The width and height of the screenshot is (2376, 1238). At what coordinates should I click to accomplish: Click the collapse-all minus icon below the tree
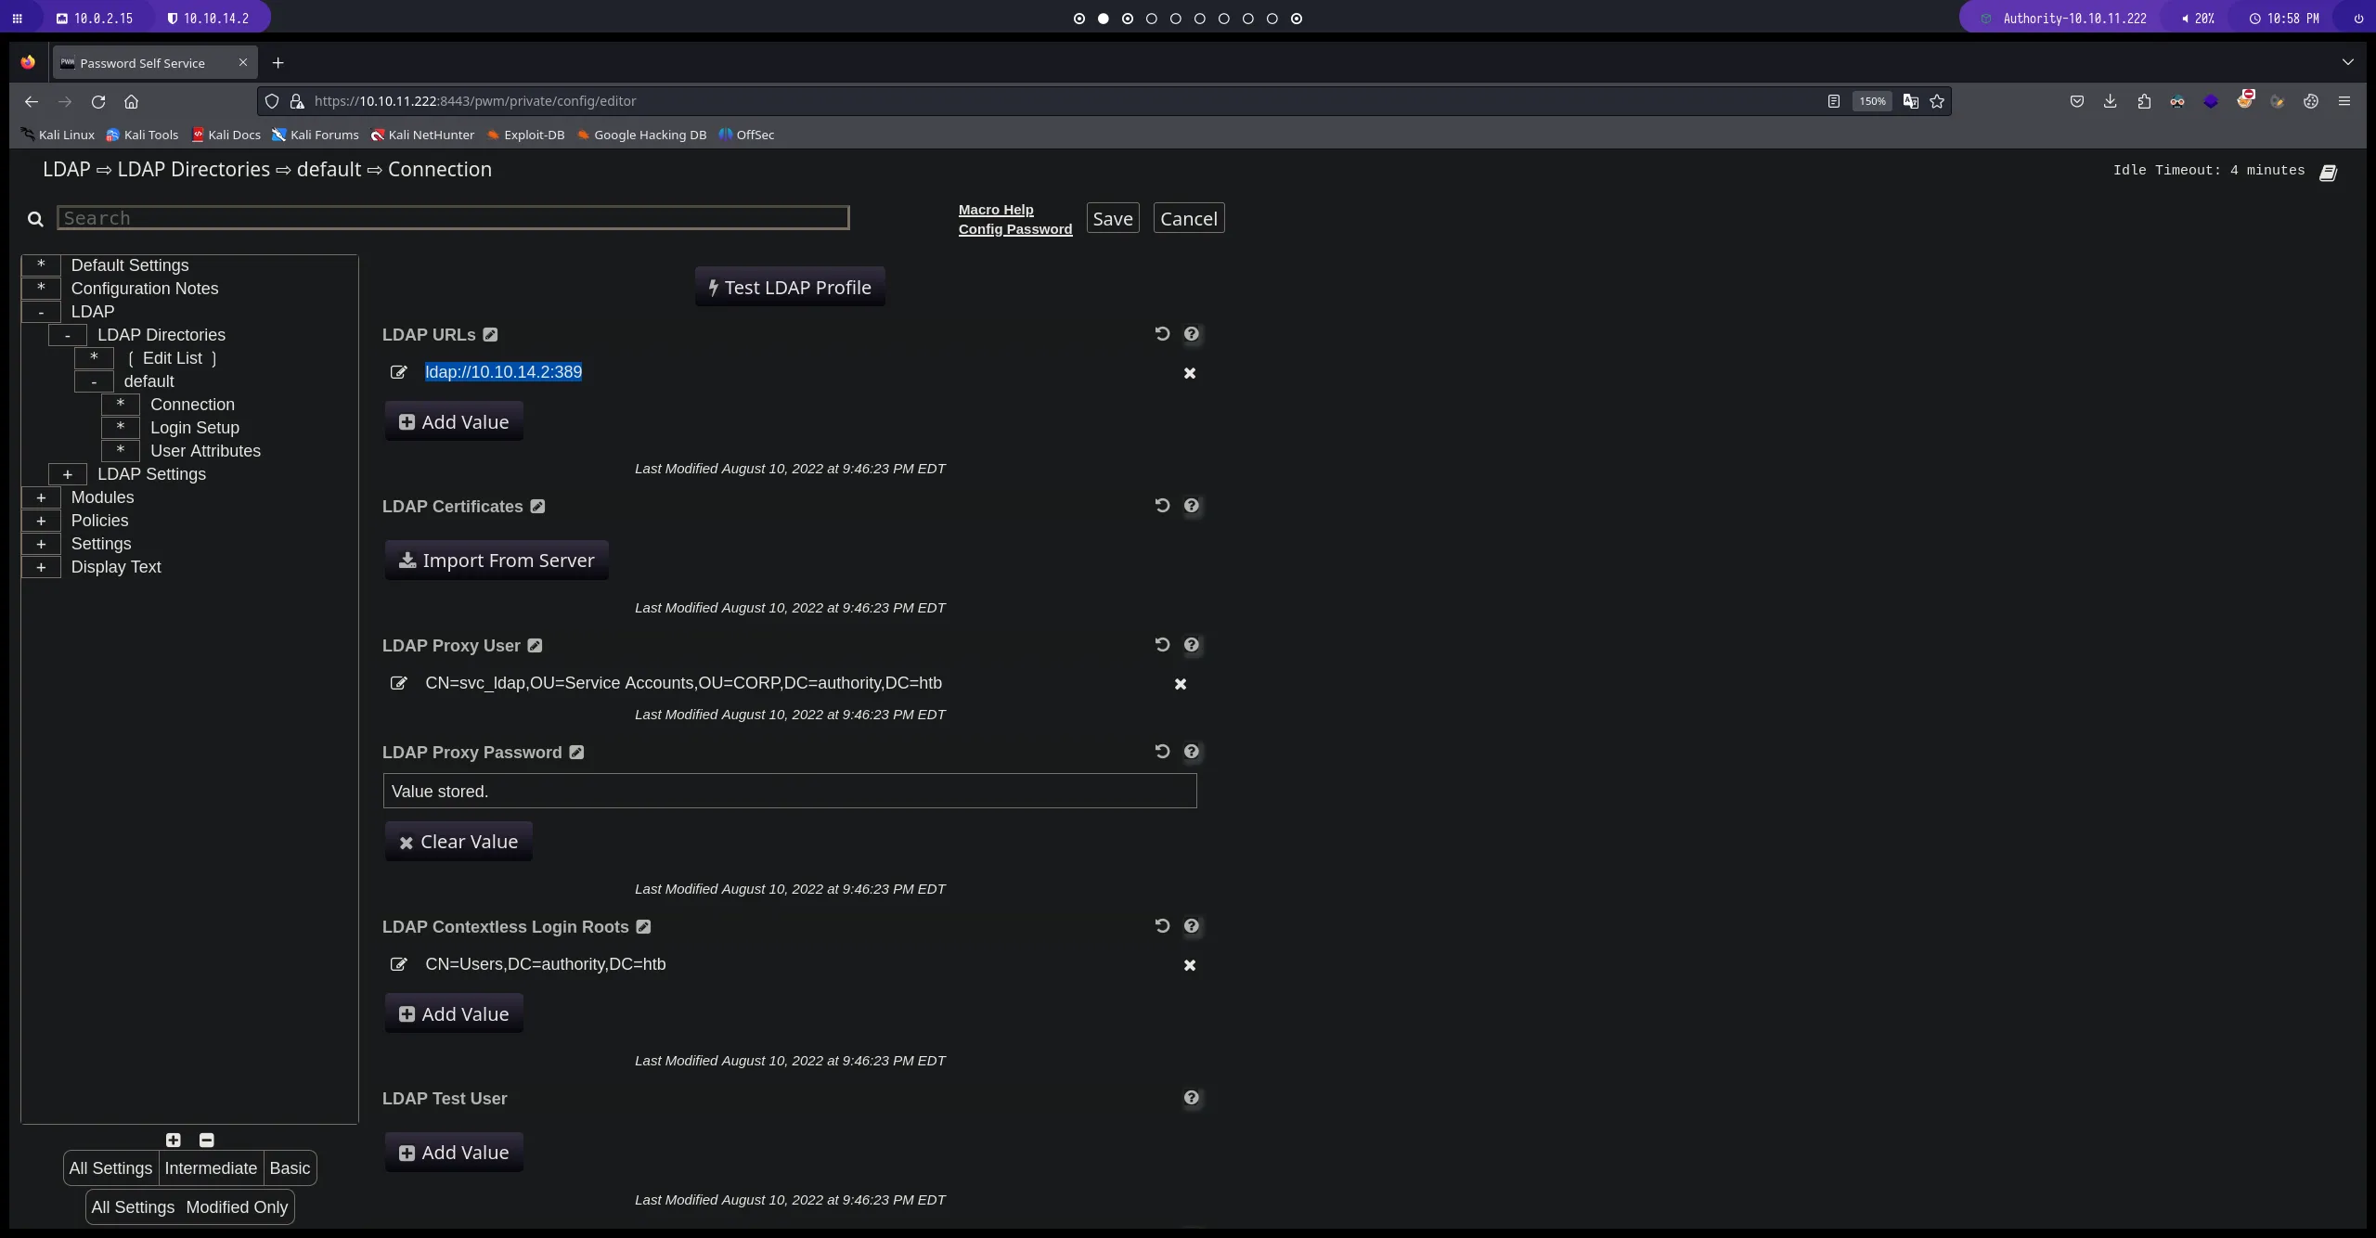pos(207,1140)
